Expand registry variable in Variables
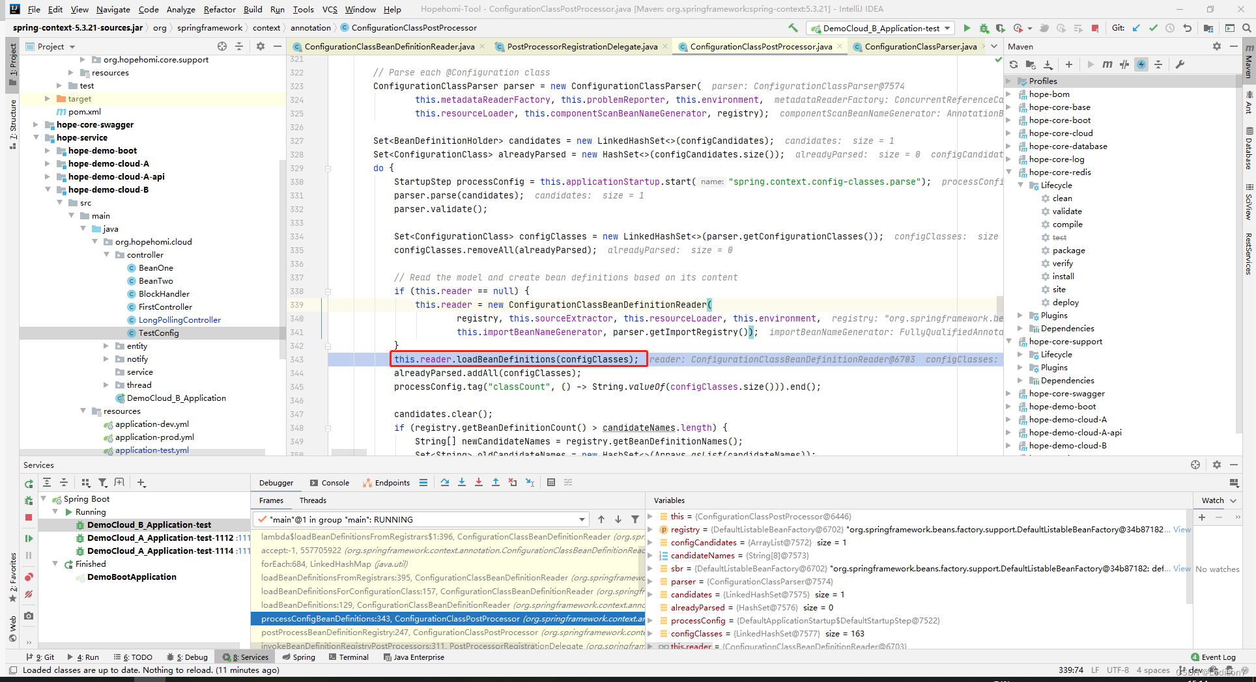The image size is (1256, 682). (650, 530)
